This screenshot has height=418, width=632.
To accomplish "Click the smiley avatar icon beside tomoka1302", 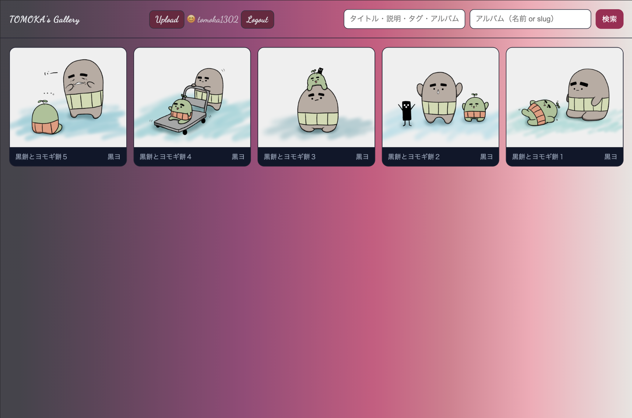I will (x=191, y=19).
